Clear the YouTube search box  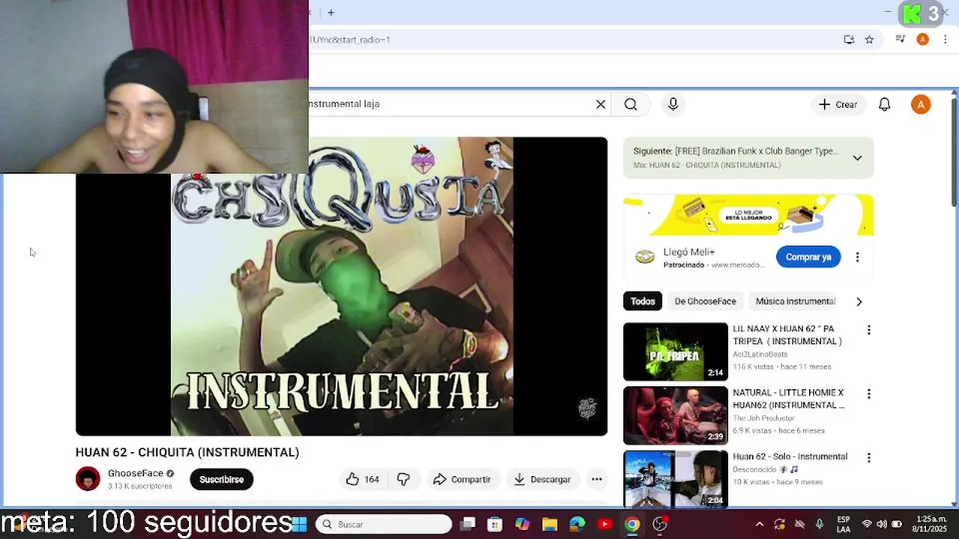600,104
